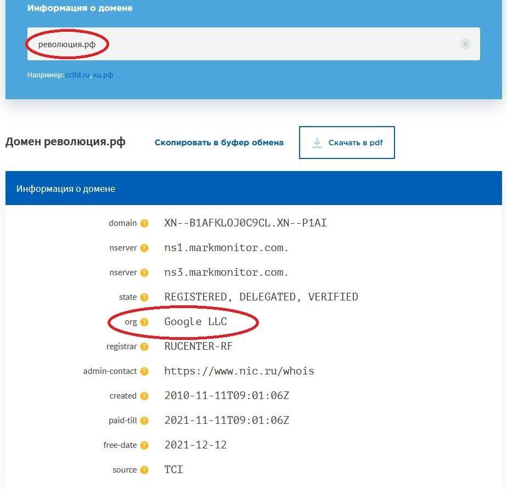Click the Скачать в pdf button

(347, 143)
